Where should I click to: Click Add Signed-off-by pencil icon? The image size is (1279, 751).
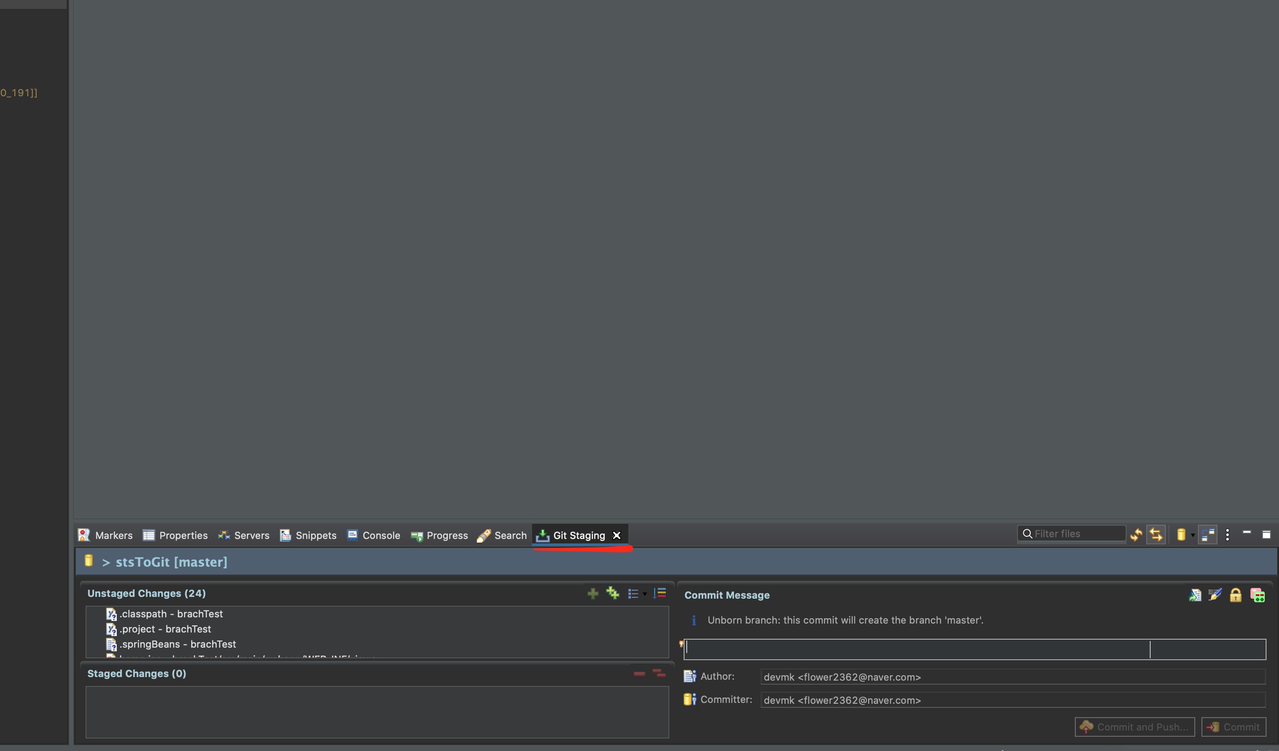[1215, 595]
